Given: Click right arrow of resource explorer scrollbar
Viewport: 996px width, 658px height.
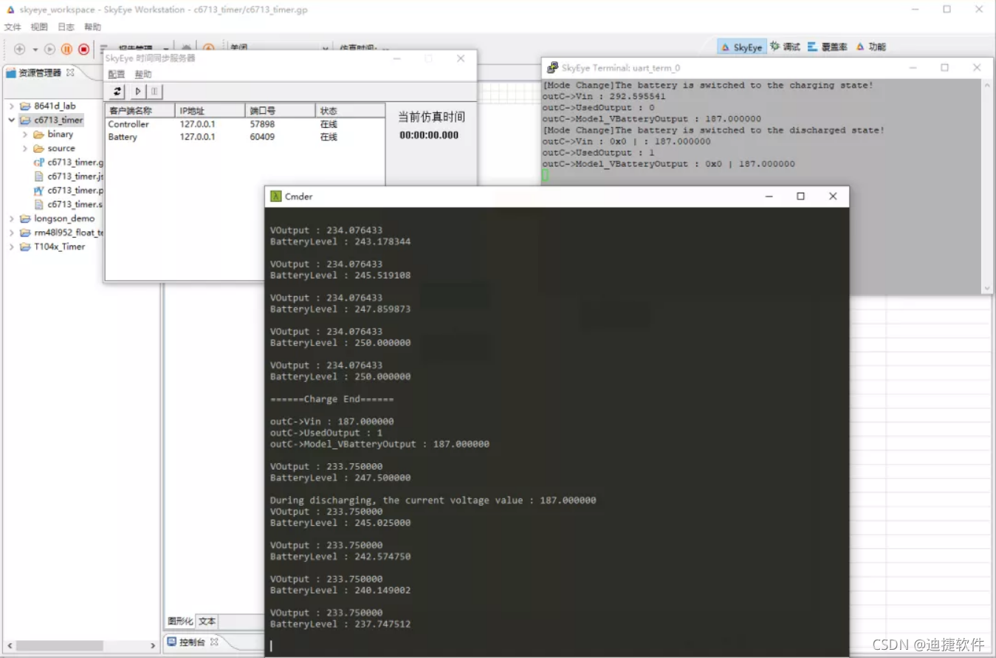Looking at the screenshot, I should (153, 645).
